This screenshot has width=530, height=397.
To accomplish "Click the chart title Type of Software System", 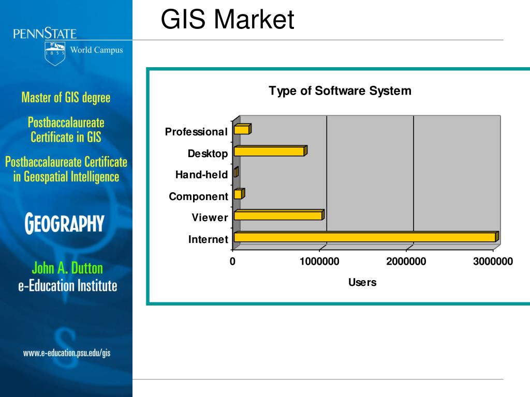I will click(340, 91).
